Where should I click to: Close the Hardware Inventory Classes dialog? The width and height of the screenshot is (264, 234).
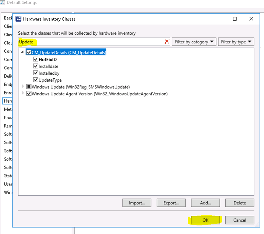pyautogui.click(x=251, y=19)
